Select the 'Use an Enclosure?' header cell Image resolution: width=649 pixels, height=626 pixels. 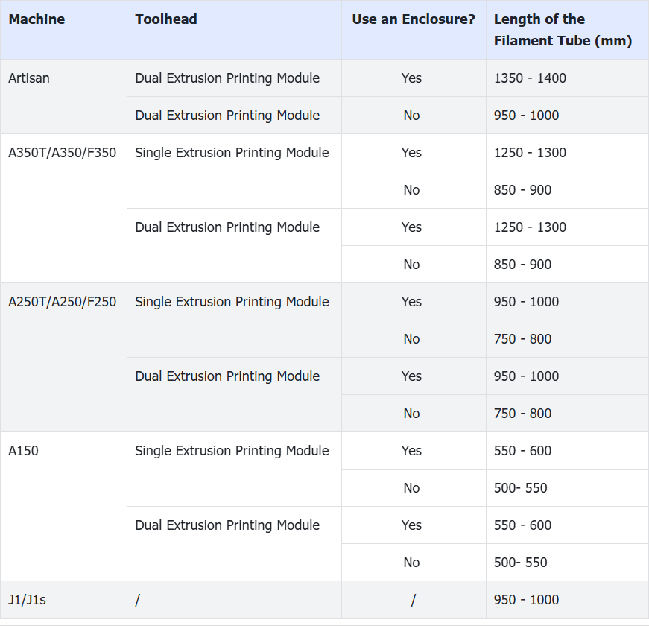[x=414, y=19]
